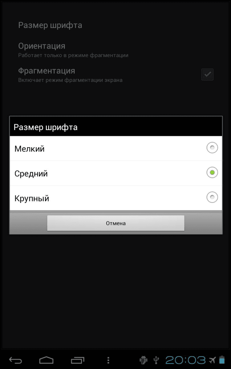Open the three-dot overflow menu icon
231x369 pixels.
108,360
